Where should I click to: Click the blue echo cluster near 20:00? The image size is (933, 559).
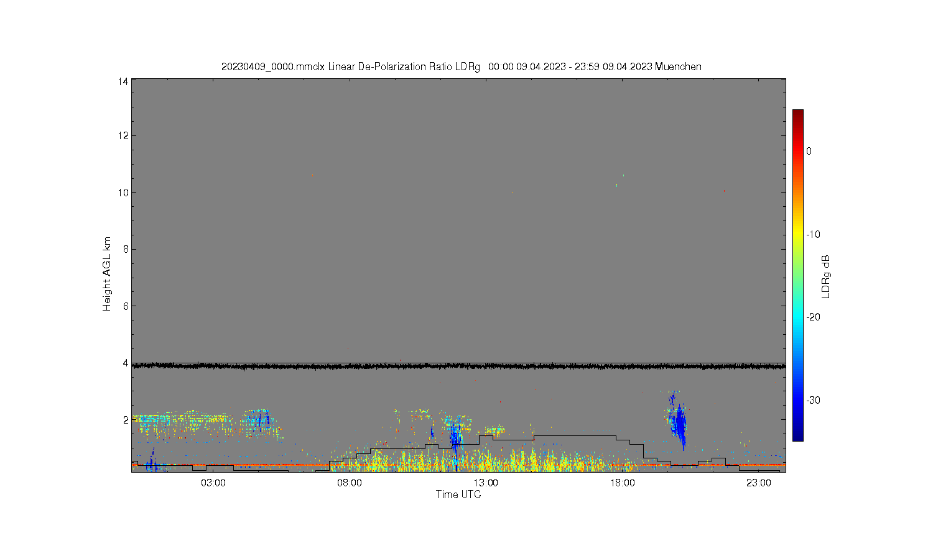click(x=678, y=420)
